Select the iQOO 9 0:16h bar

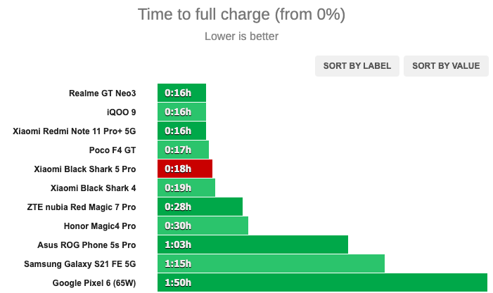[x=181, y=112]
